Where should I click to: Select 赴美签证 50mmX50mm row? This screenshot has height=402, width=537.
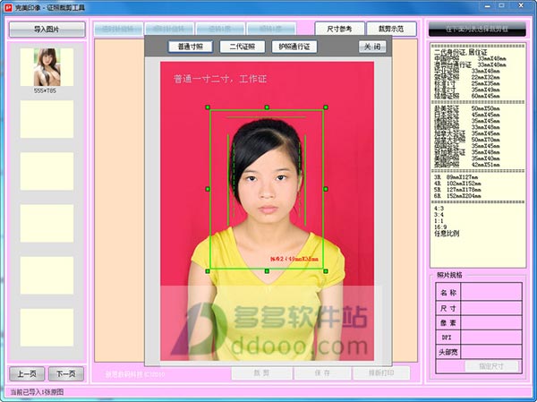point(467,108)
